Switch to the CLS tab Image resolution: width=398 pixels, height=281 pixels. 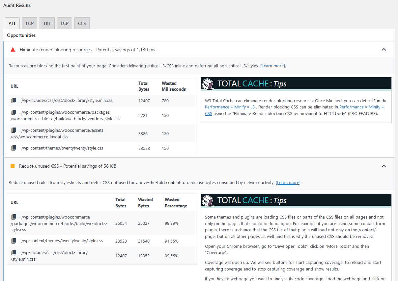pos(82,23)
